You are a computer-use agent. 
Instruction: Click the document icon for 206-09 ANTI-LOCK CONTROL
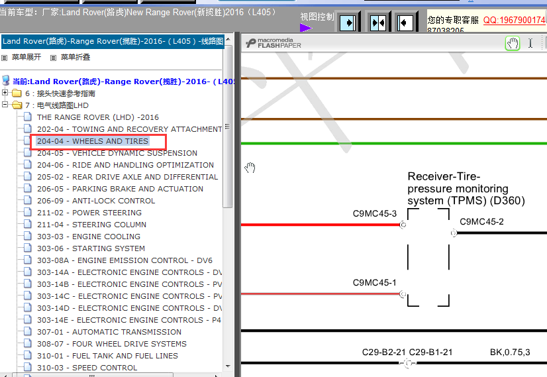tap(28, 200)
